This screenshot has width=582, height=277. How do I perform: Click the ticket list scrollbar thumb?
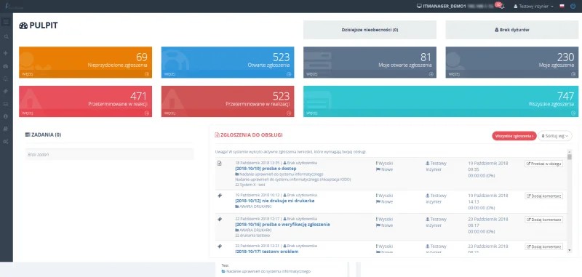coord(570,157)
